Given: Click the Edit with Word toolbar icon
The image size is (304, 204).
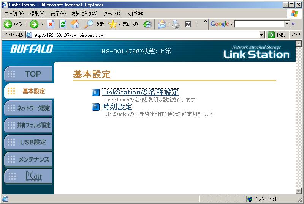Looking at the screenshot, I should [188, 24].
